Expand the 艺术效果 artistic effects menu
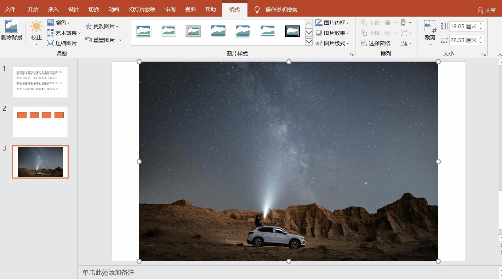The height and width of the screenshot is (279, 502). (64, 33)
